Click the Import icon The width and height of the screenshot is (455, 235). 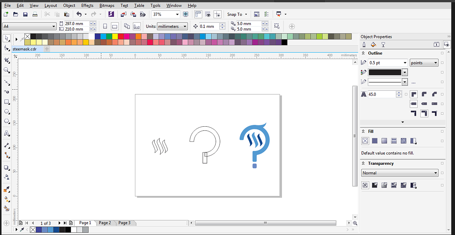124,14
